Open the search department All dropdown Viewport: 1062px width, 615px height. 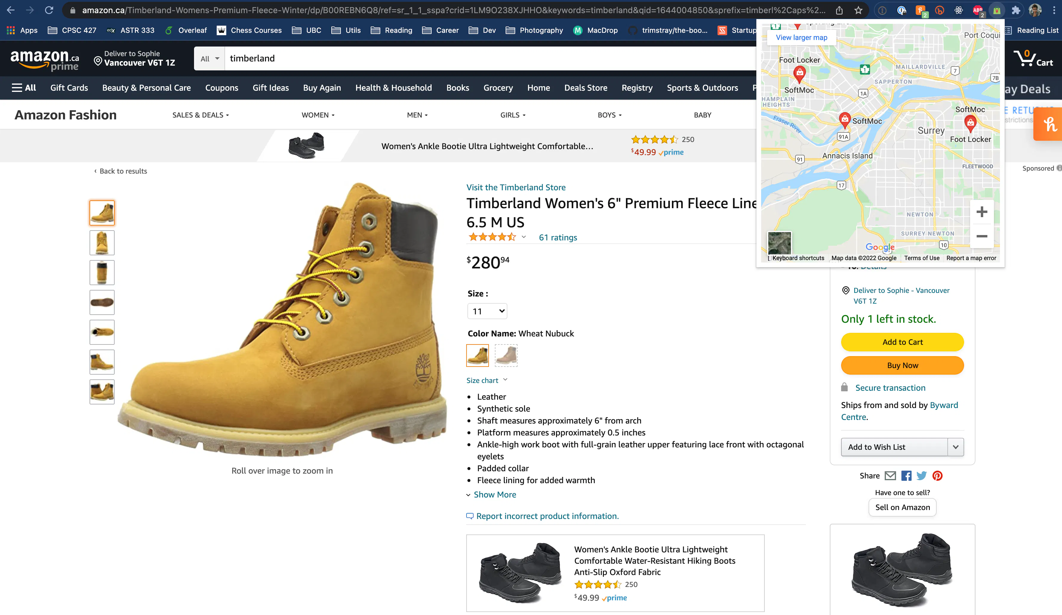pyautogui.click(x=210, y=58)
